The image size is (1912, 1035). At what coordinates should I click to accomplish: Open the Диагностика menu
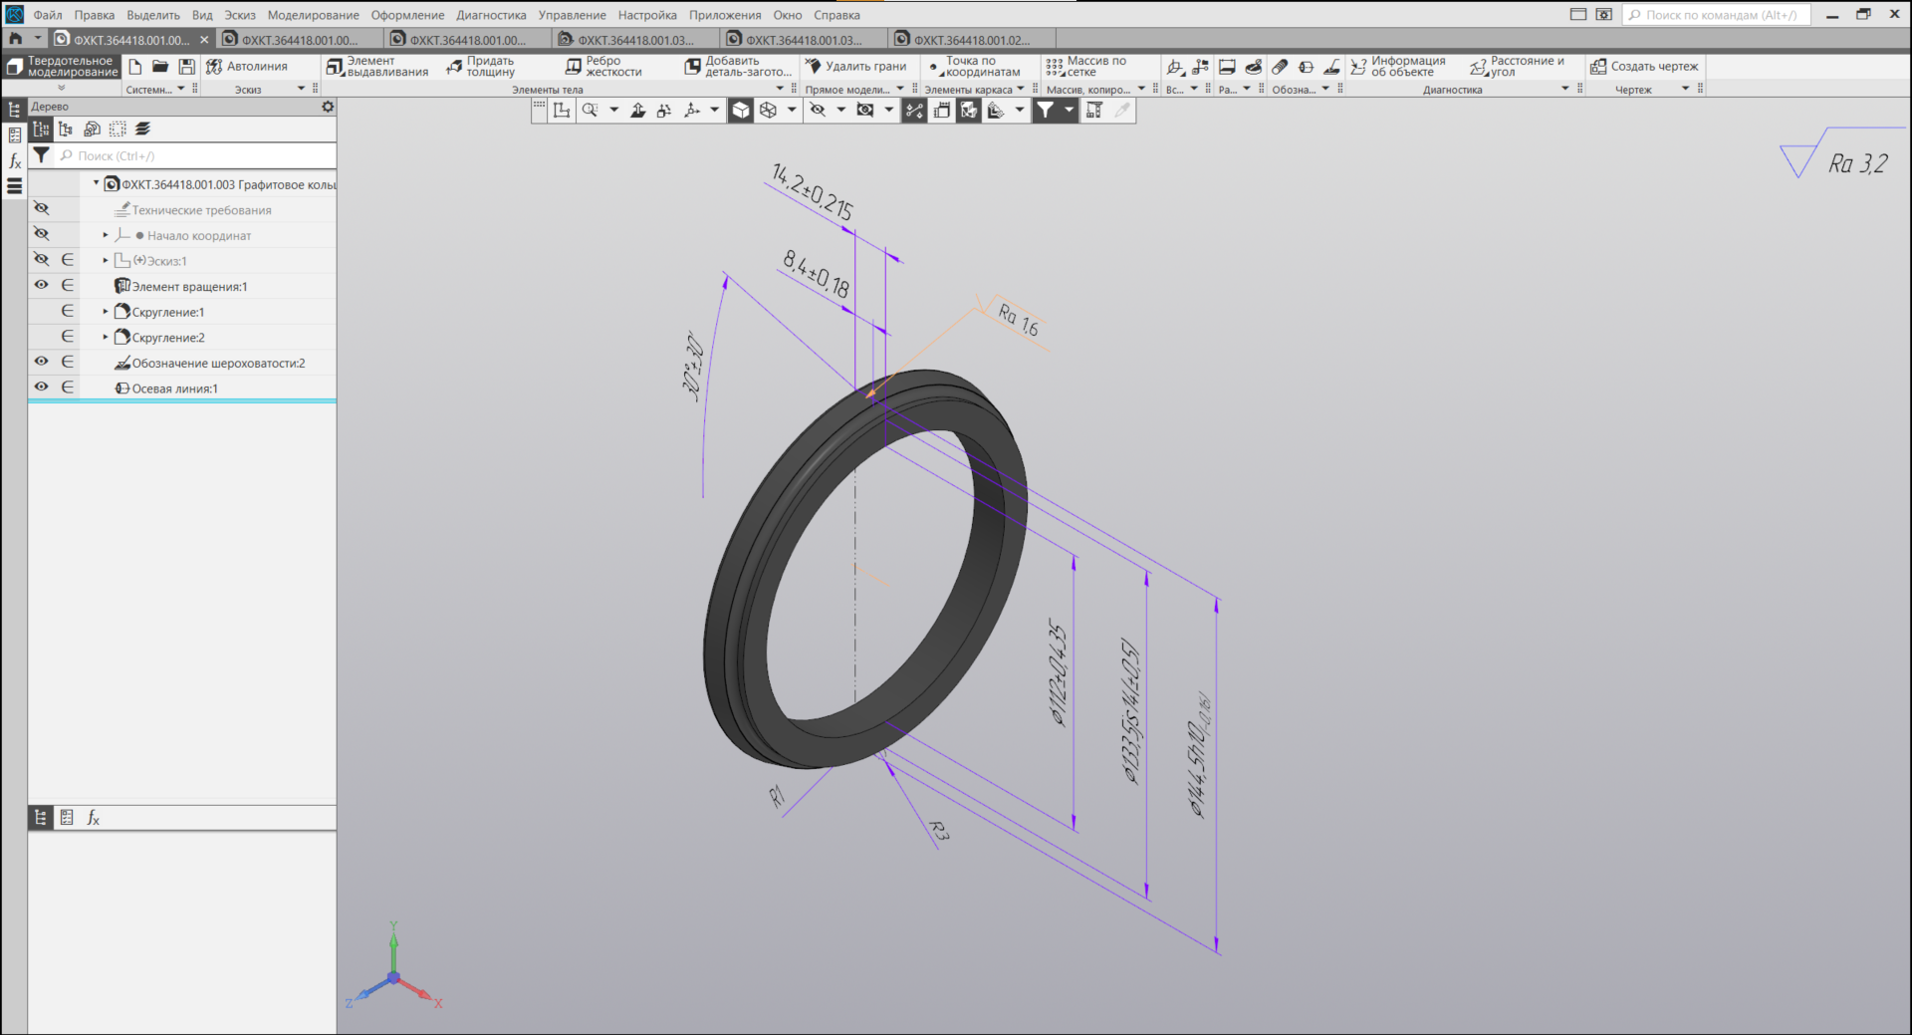(x=491, y=15)
